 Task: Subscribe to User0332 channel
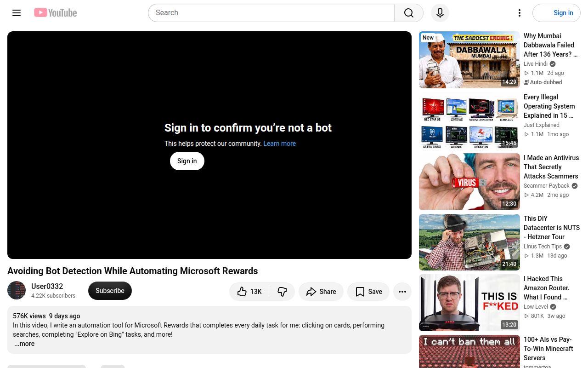(110, 291)
